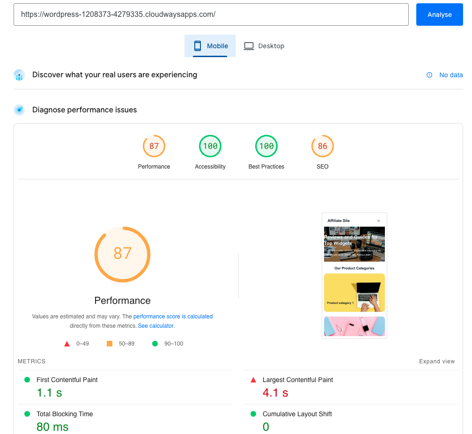Select the Accessibility score gauge

tap(210, 146)
